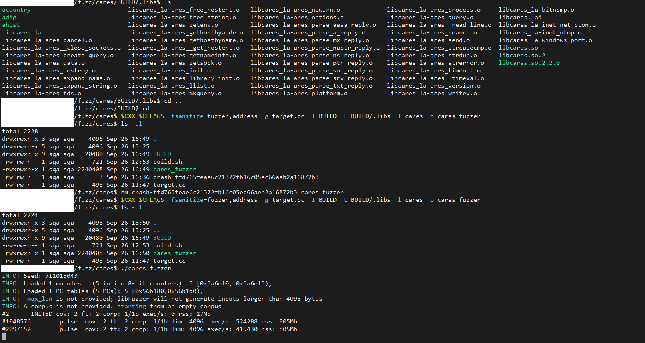Select the crash-ffd765 file in first listing
The height and width of the screenshot is (343, 645).
pyautogui.click(x=236, y=177)
